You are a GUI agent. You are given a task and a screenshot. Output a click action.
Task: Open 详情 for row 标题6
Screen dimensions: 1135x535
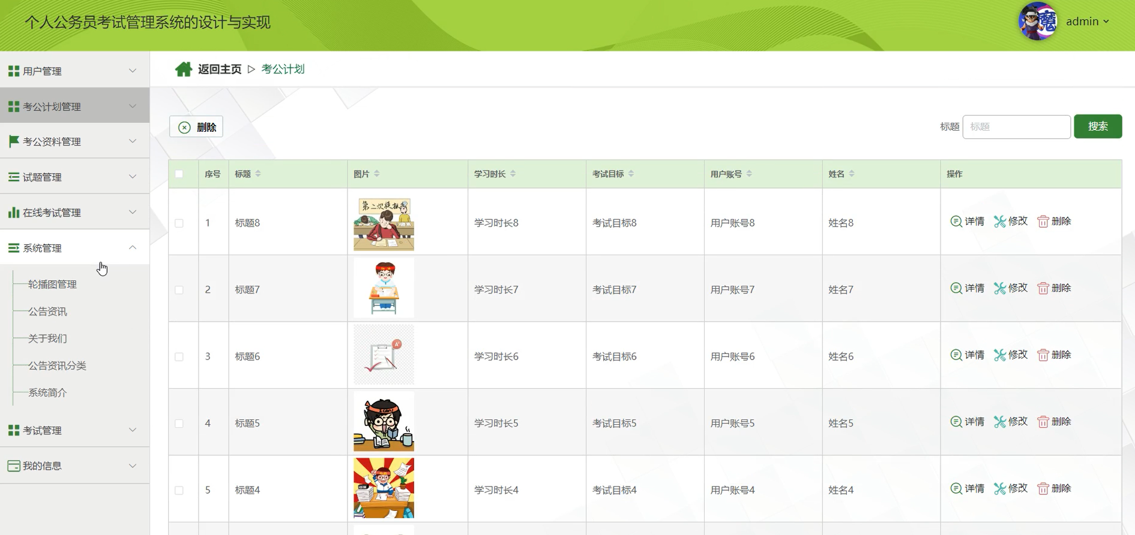[968, 355]
